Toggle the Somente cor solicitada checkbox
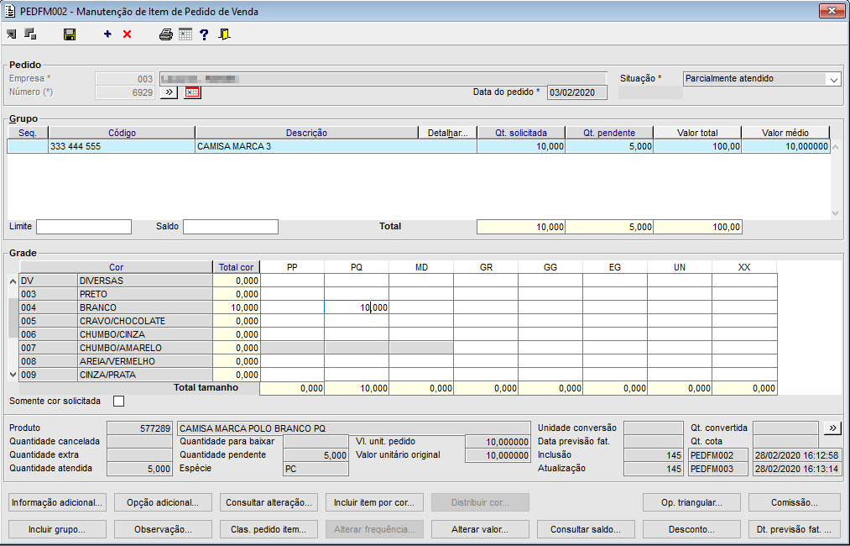Viewport: 850px width, 546px height. (x=118, y=401)
